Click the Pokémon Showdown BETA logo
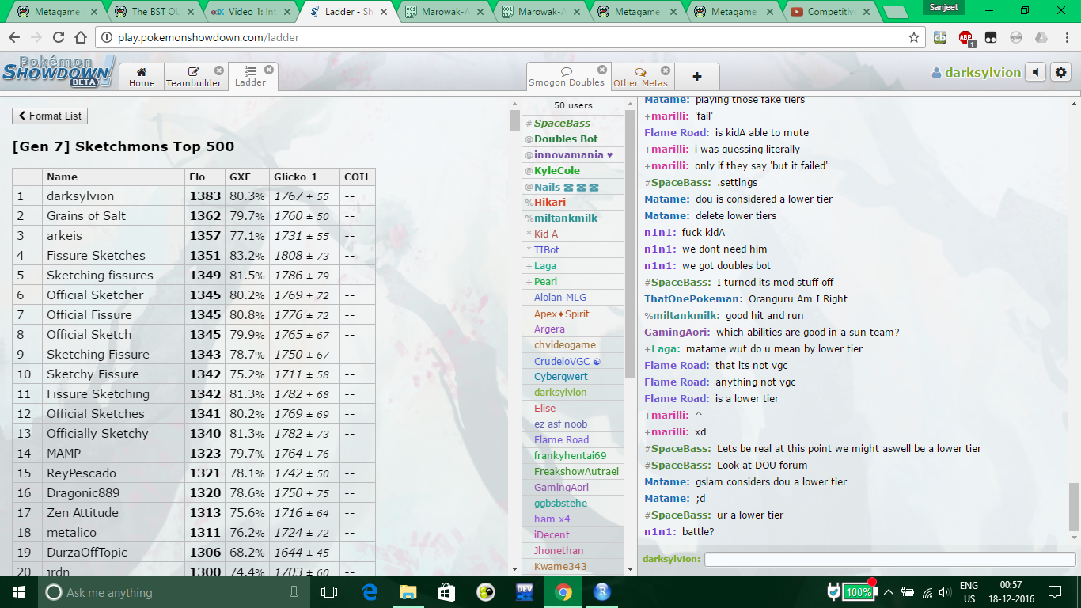1081x608 pixels. tap(59, 71)
